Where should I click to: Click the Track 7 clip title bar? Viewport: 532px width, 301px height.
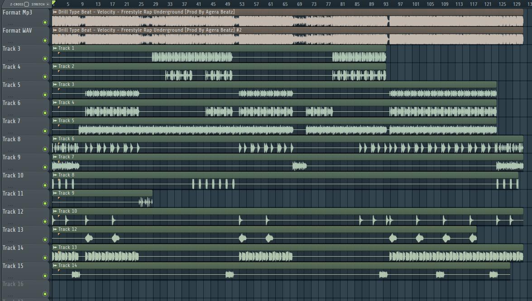point(288,157)
